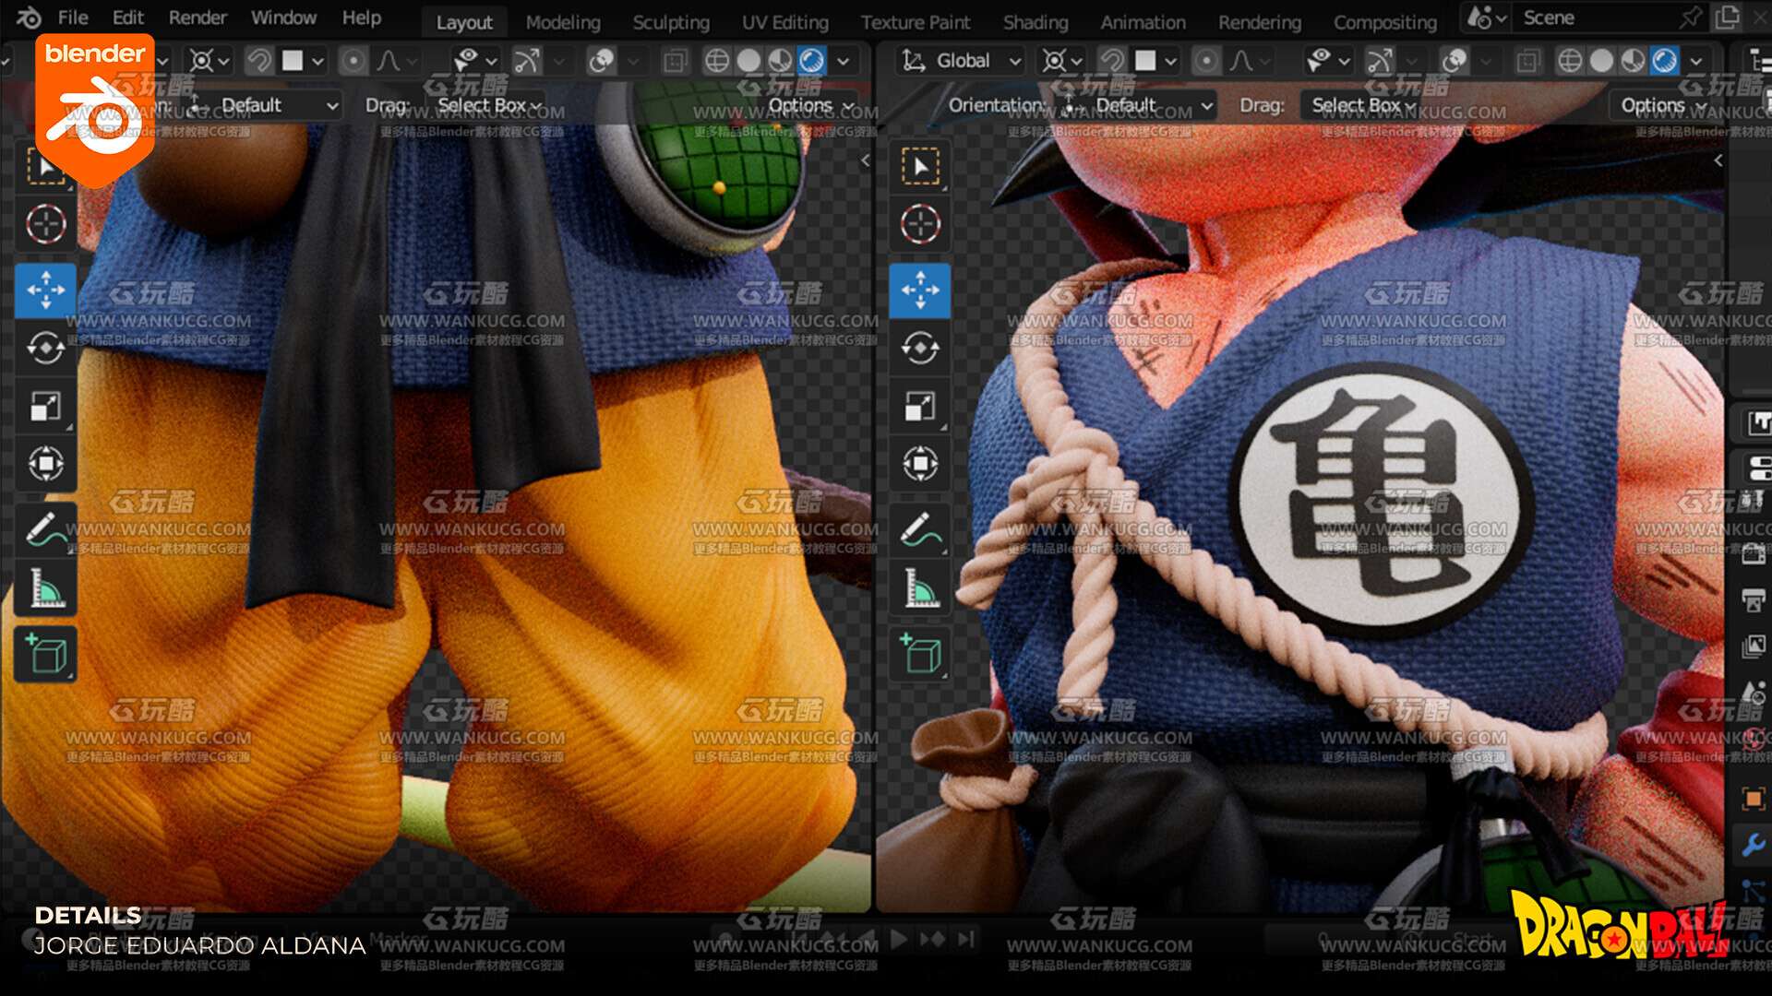Select the Select Box tool in left viewport
Viewport: 1772px width, 996px height.
45,166
